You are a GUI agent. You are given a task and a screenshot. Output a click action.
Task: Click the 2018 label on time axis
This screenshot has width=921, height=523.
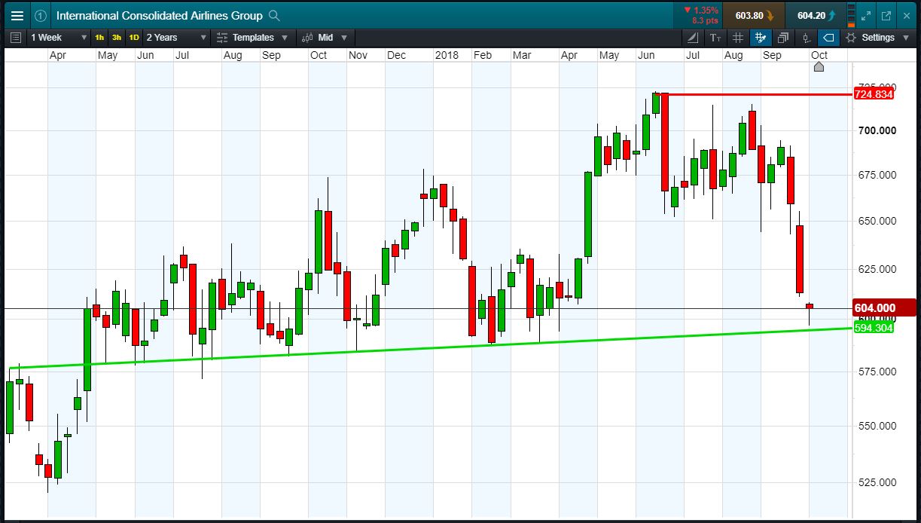pyautogui.click(x=447, y=55)
